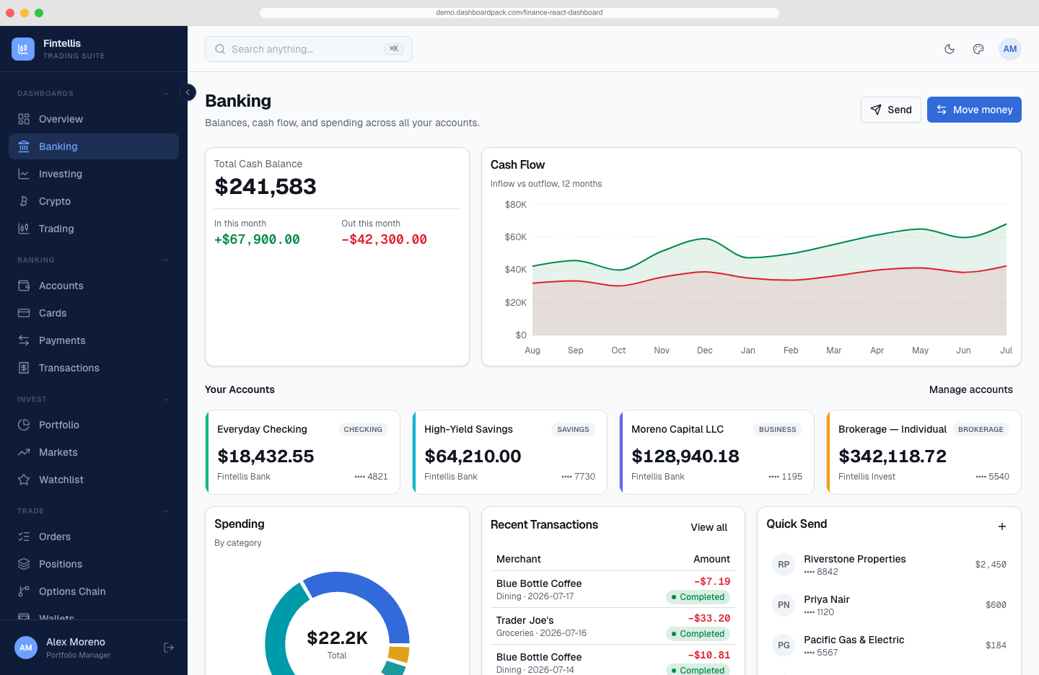The width and height of the screenshot is (1039, 675).
Task: Click the PN avatar circle
Action: (x=784, y=605)
